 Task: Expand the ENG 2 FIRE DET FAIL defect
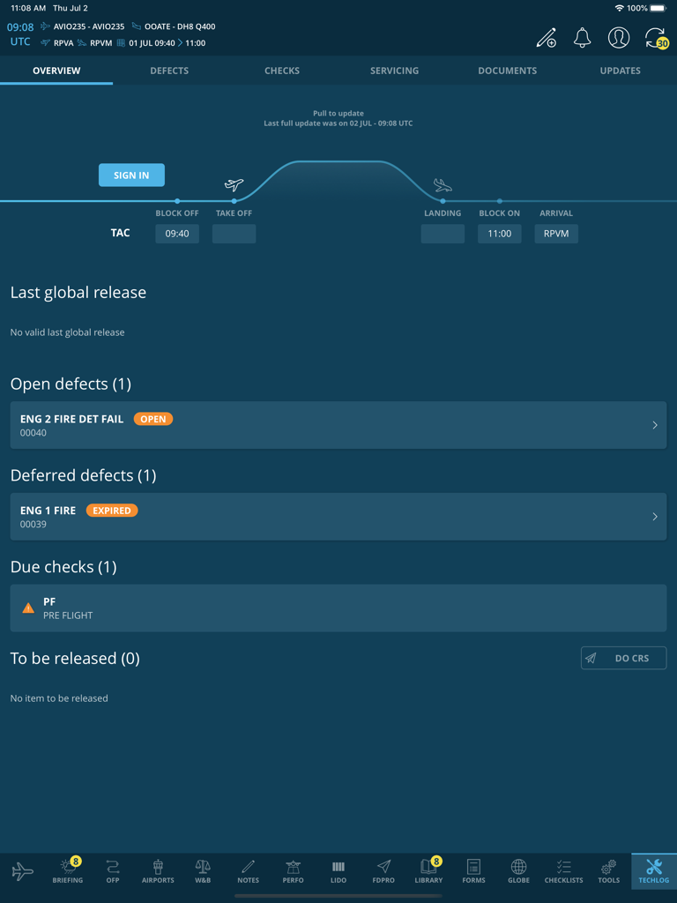pos(338,425)
